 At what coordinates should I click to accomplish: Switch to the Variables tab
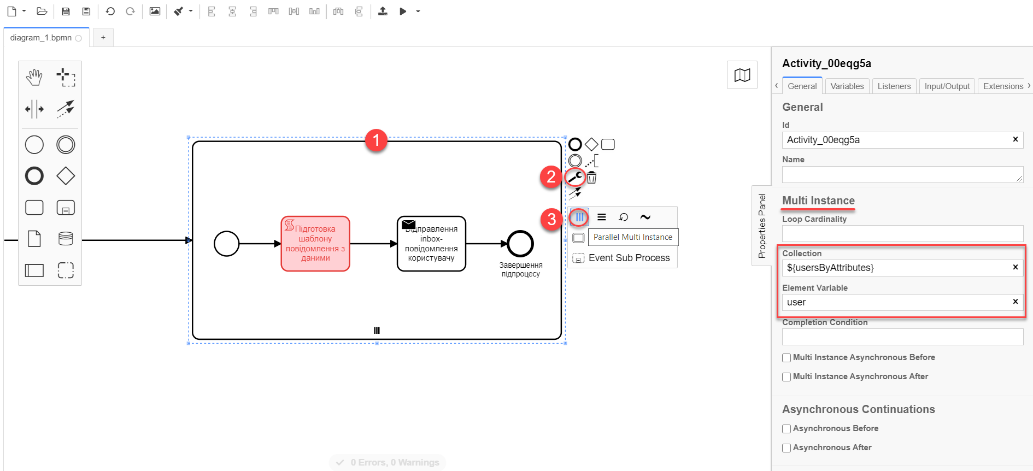[847, 86]
